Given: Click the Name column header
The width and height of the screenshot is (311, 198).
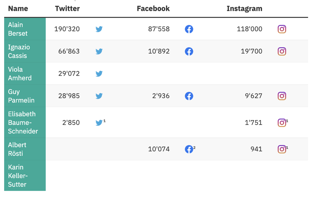Looking at the screenshot, I should click(x=18, y=9).
